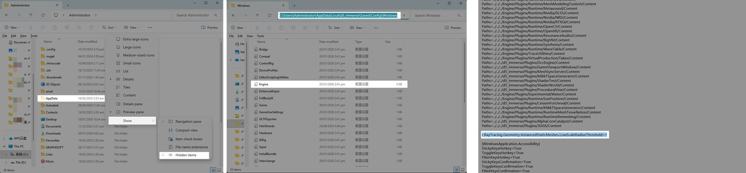Viewport: 746px width, 173px height.
Task: Go back in the Windows folder window
Action: click(x=233, y=15)
